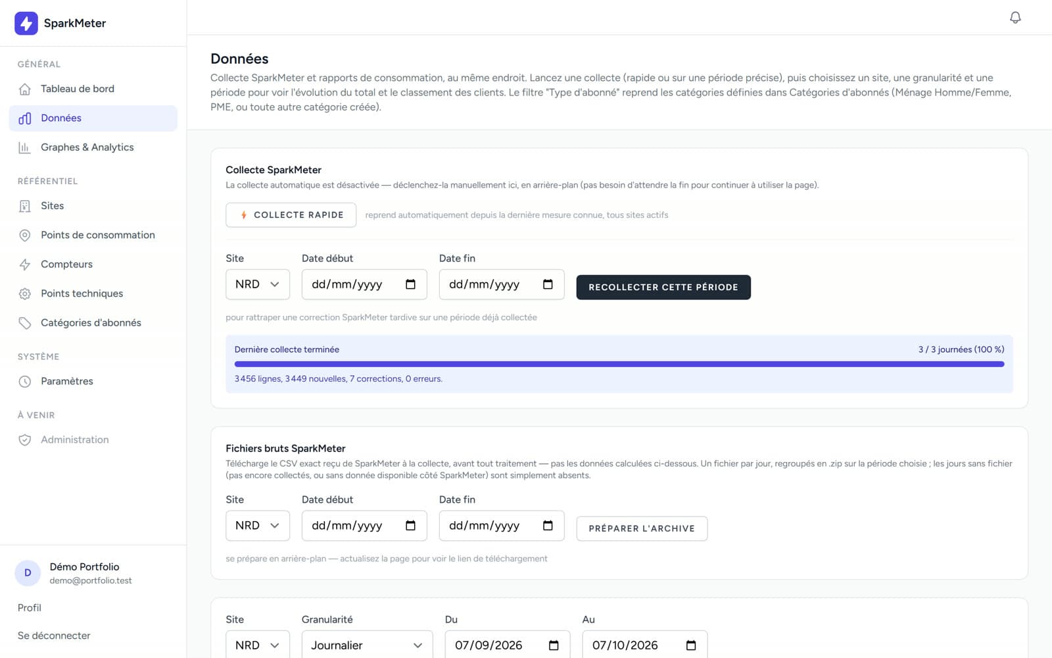
Task: Go to Tableau de bord
Action: tap(93, 89)
